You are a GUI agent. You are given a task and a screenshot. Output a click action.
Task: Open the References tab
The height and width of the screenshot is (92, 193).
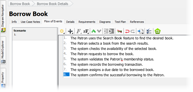(x=137, y=22)
